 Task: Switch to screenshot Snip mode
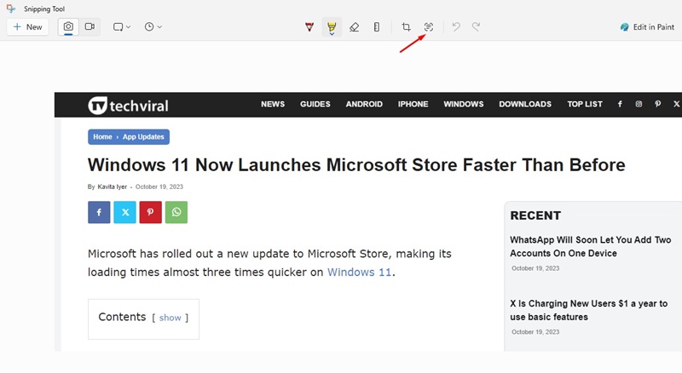(68, 27)
